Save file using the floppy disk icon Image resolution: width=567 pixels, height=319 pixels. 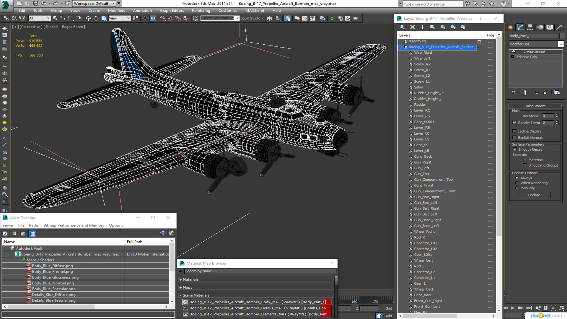[x=35, y=4]
